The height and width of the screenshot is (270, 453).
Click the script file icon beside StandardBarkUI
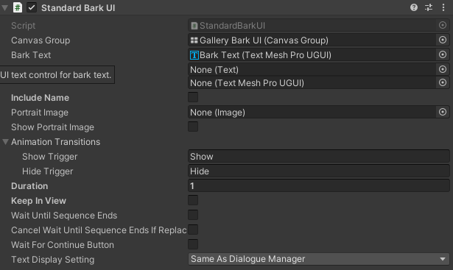[194, 26]
